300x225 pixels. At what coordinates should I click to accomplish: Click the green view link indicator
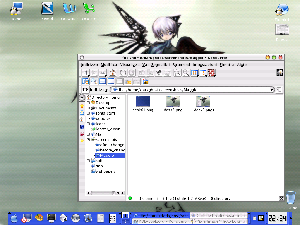[x=130, y=198]
